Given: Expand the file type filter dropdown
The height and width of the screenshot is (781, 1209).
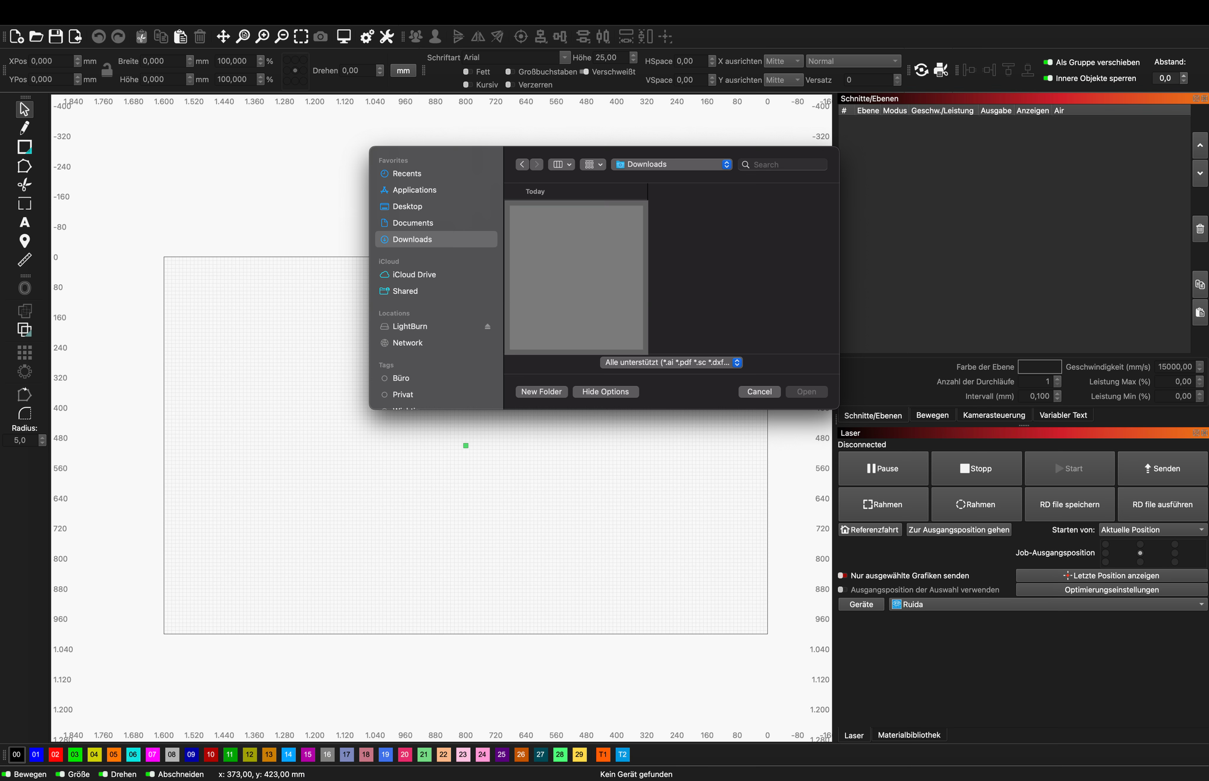Looking at the screenshot, I should (671, 363).
